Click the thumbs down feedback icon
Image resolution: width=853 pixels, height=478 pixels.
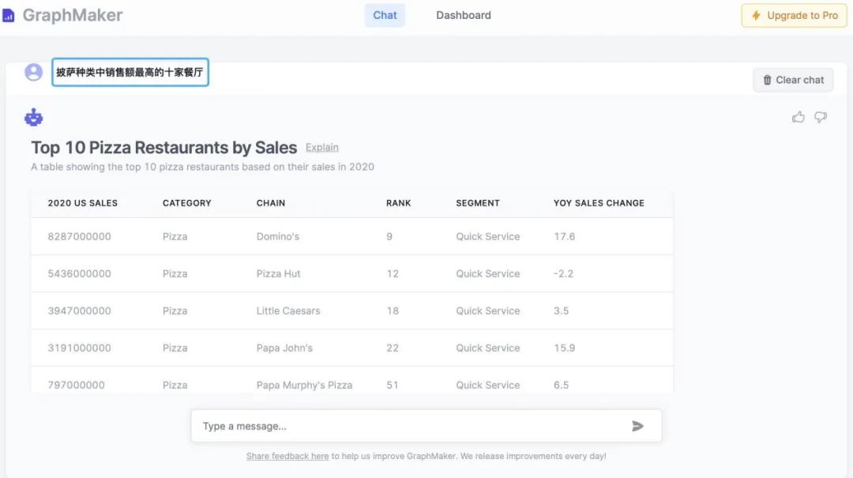coord(821,117)
